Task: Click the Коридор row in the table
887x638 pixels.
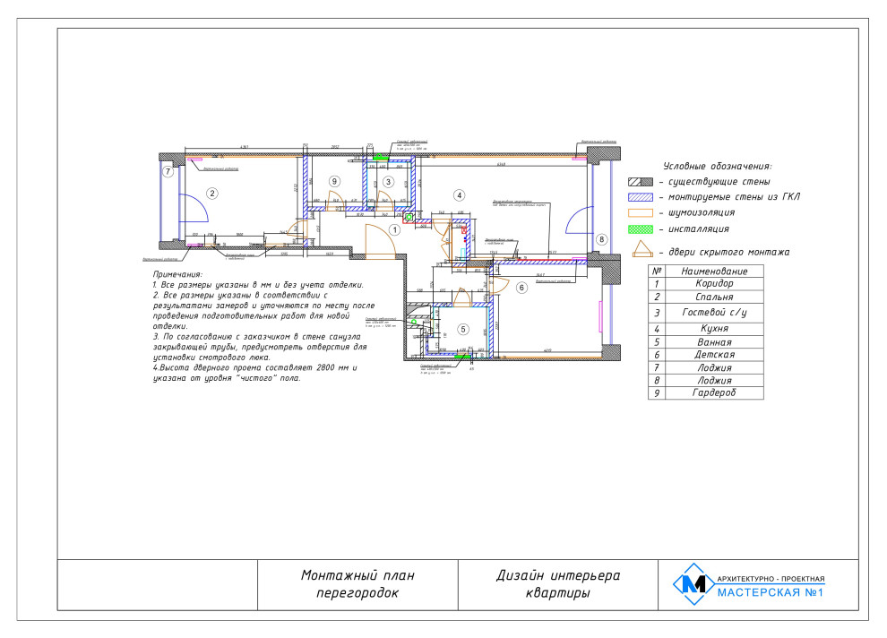Action: (x=707, y=284)
